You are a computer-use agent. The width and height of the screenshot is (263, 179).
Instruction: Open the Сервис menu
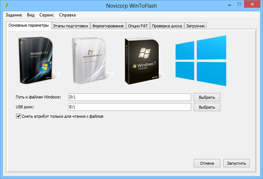46,15
